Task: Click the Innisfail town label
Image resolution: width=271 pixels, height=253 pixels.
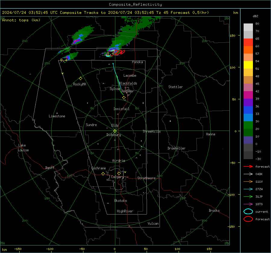Action: (x=121, y=109)
